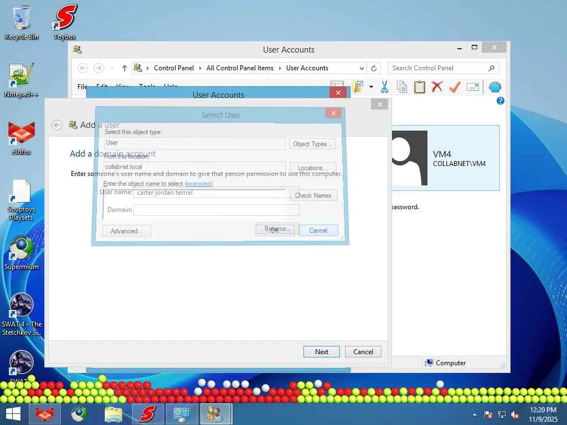Click the red X Delete toolbar icon
Image resolution: width=567 pixels, height=425 pixels.
pyautogui.click(x=437, y=87)
